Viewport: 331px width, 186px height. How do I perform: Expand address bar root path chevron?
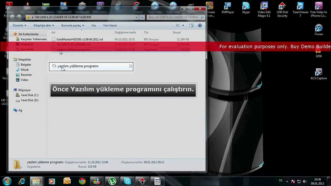(33, 17)
